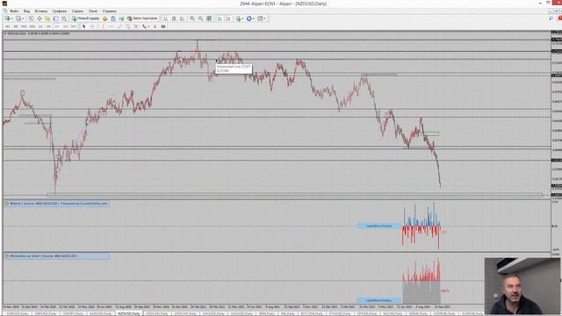Image resolution: width=562 pixels, height=316 pixels.
Task: Expand the Arrows dropdown arrow
Action: pyautogui.click(x=148, y=27)
